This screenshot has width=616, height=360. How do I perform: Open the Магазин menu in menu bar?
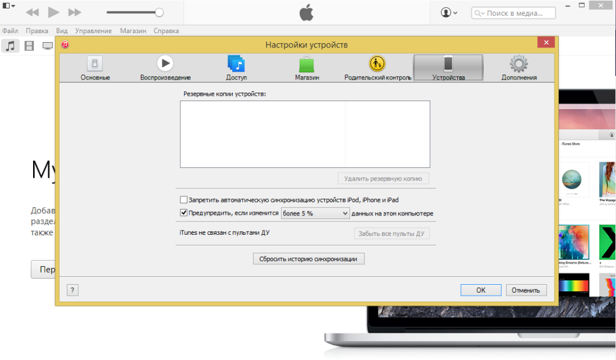tap(132, 31)
